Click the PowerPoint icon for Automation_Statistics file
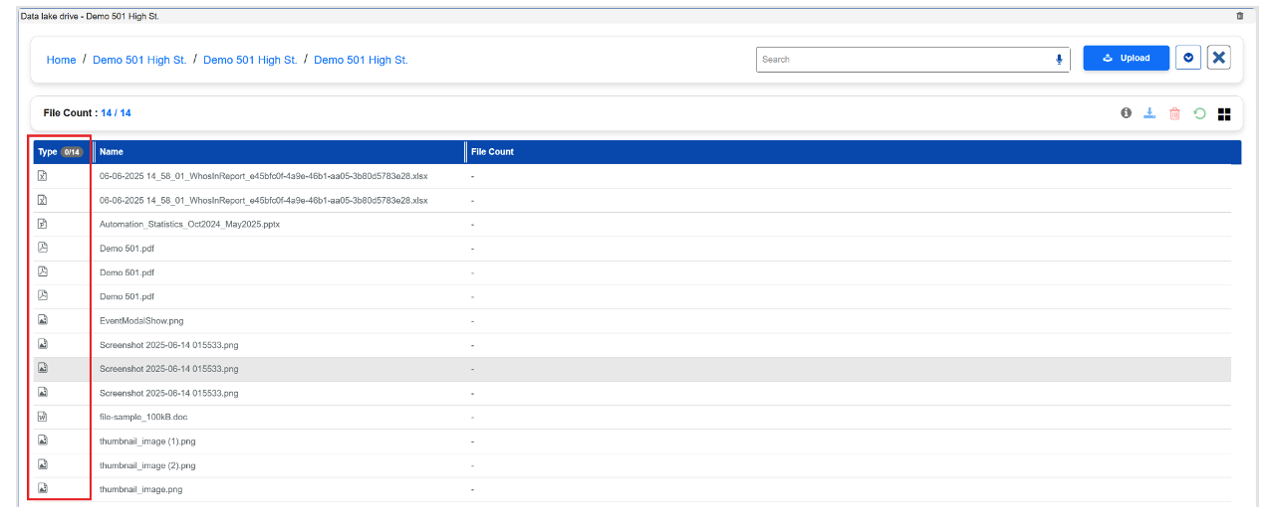Image resolution: width=1279 pixels, height=529 pixels. click(43, 224)
